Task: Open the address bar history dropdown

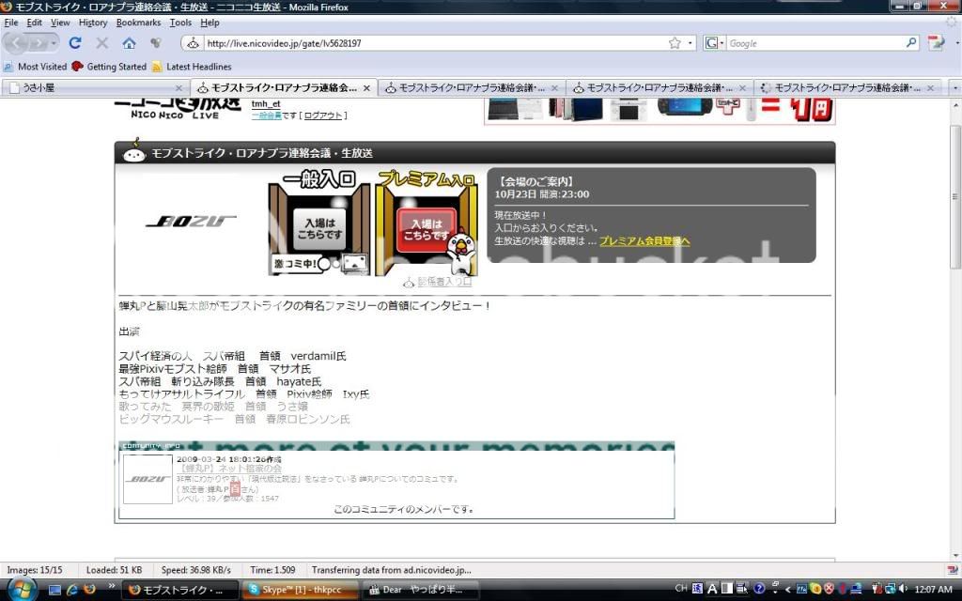Action: [x=690, y=43]
